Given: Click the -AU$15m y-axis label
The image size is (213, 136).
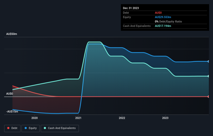Looking at the screenshot, I should coord(12,111).
